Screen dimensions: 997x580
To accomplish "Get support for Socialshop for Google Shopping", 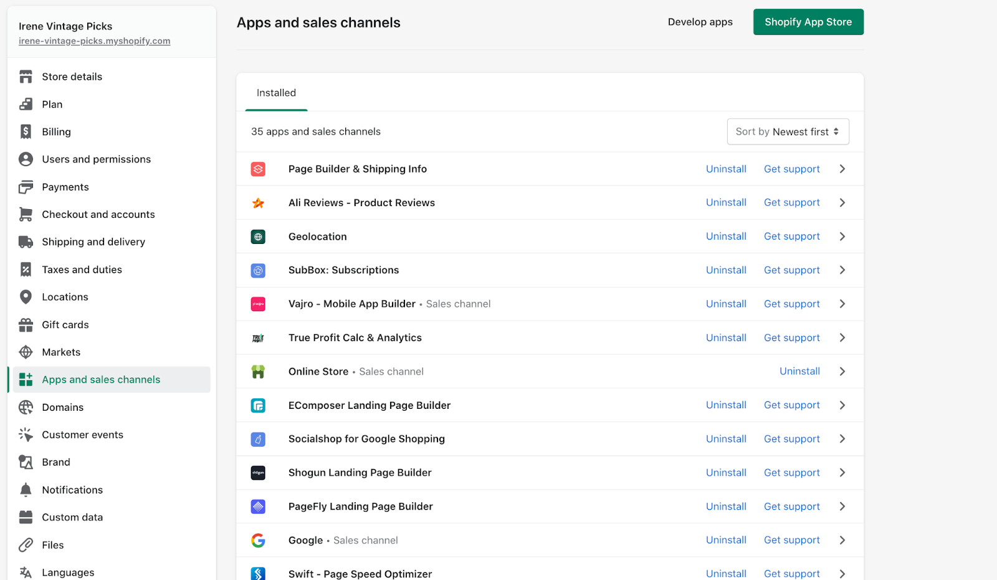I will 791,439.
